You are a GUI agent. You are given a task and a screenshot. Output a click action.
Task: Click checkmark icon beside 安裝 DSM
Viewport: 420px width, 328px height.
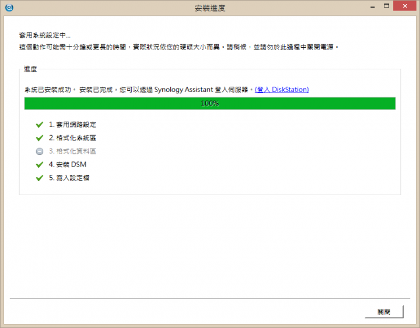coord(40,164)
